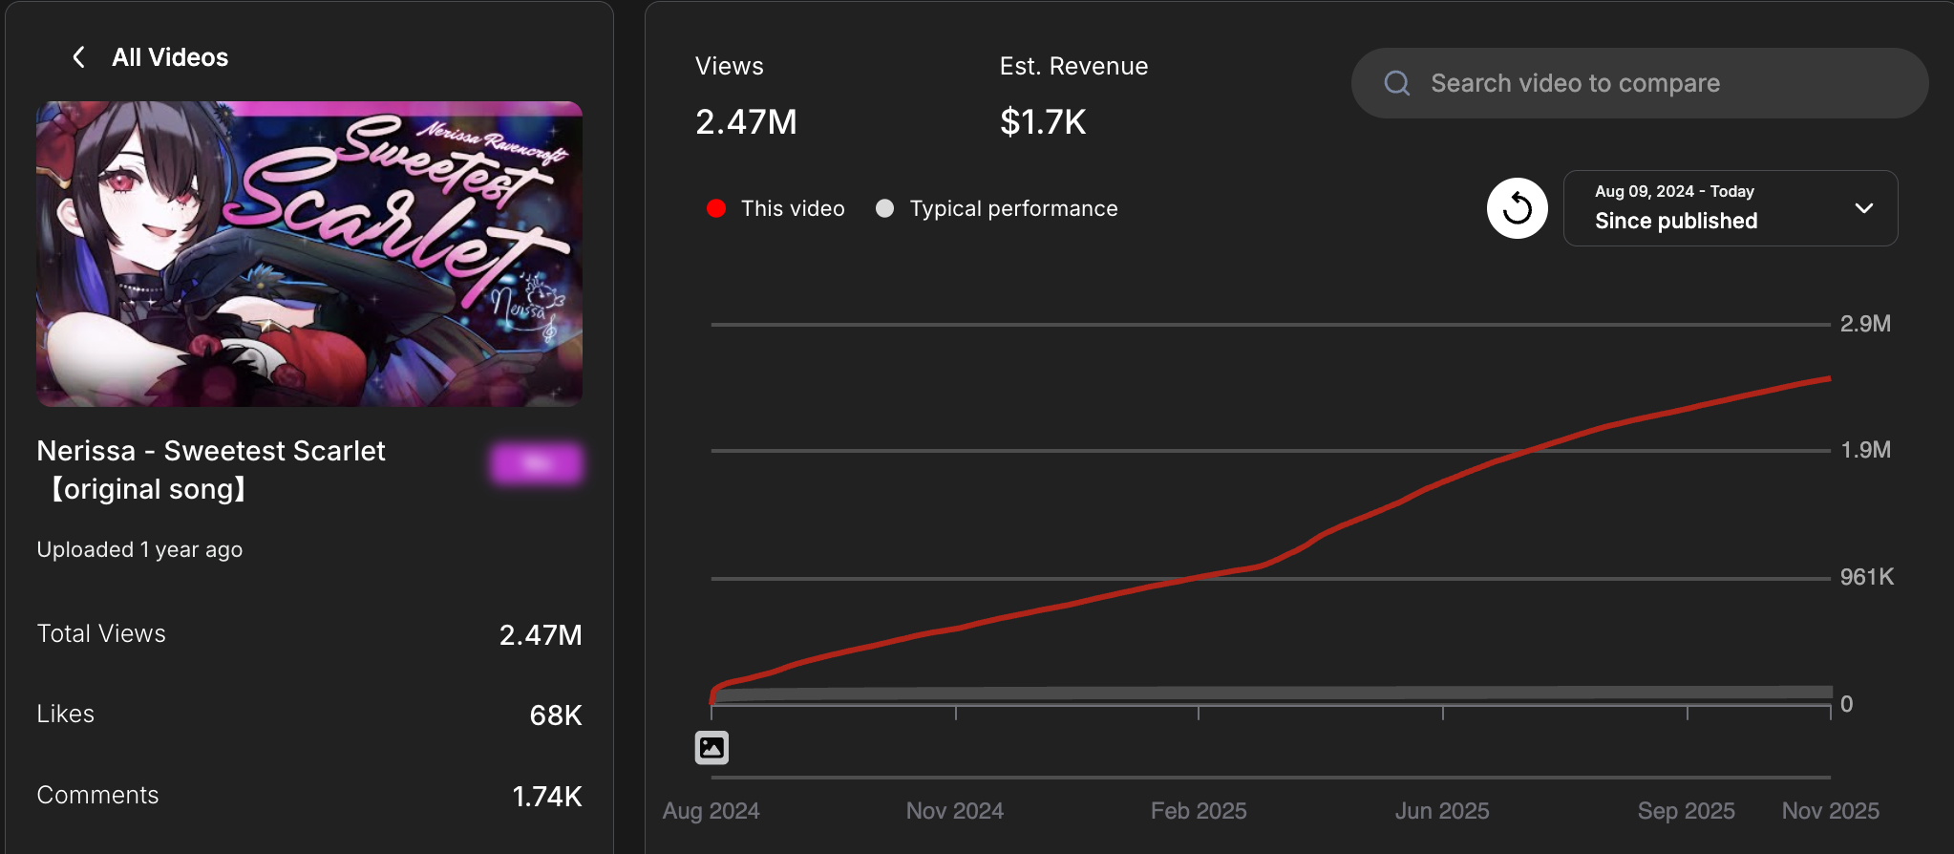Click the Likes row label
1954x854 pixels.
(65, 714)
